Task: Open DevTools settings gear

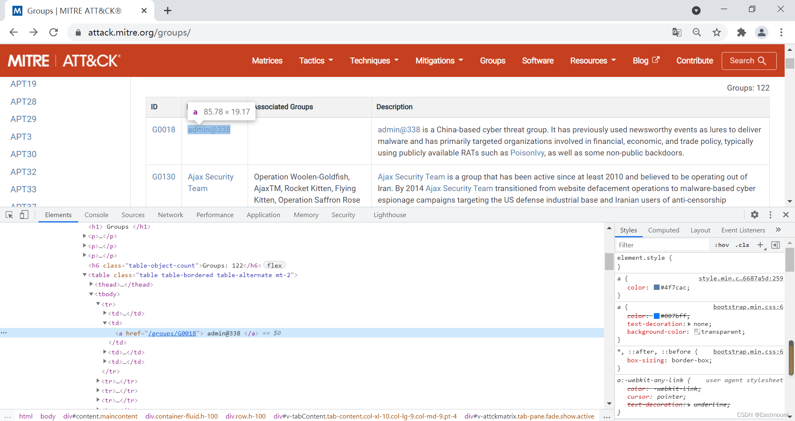Action: pos(755,215)
